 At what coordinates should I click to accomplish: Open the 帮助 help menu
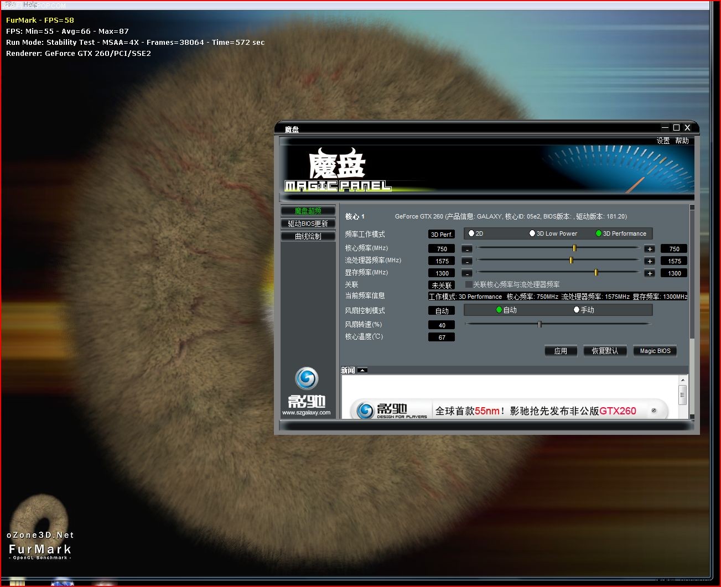pos(682,141)
